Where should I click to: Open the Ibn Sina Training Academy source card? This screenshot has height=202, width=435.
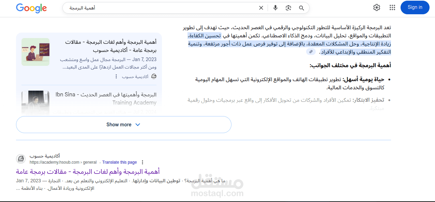point(106,98)
